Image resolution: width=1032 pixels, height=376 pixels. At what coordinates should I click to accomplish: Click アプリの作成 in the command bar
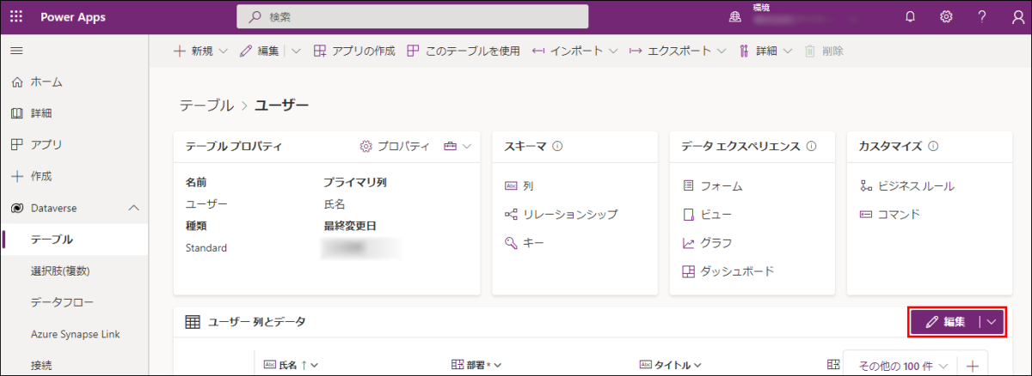click(353, 51)
